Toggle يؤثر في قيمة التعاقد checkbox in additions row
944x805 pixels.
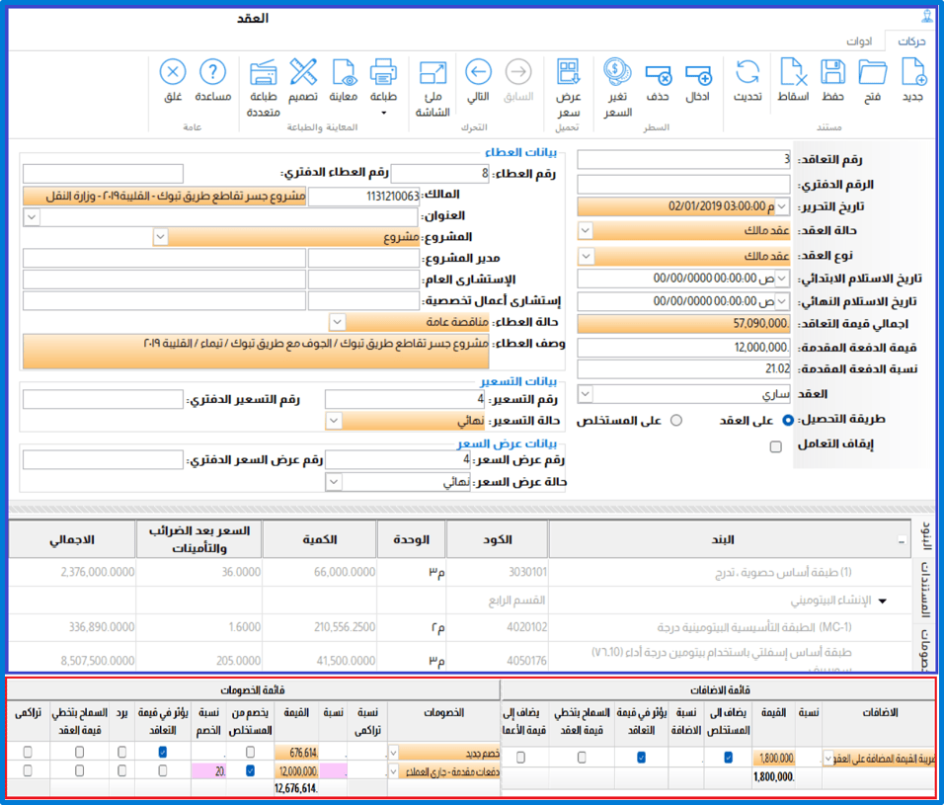point(641,758)
